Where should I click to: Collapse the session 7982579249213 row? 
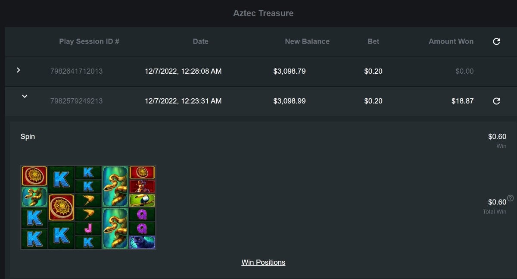point(25,97)
